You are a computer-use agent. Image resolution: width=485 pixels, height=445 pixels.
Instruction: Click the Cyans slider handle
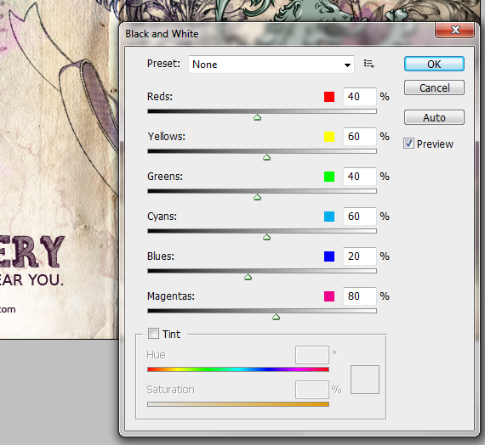tap(266, 237)
